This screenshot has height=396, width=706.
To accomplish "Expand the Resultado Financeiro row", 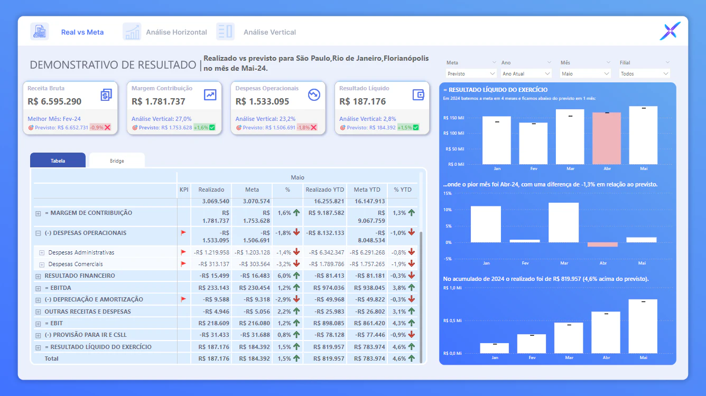I will coord(38,276).
